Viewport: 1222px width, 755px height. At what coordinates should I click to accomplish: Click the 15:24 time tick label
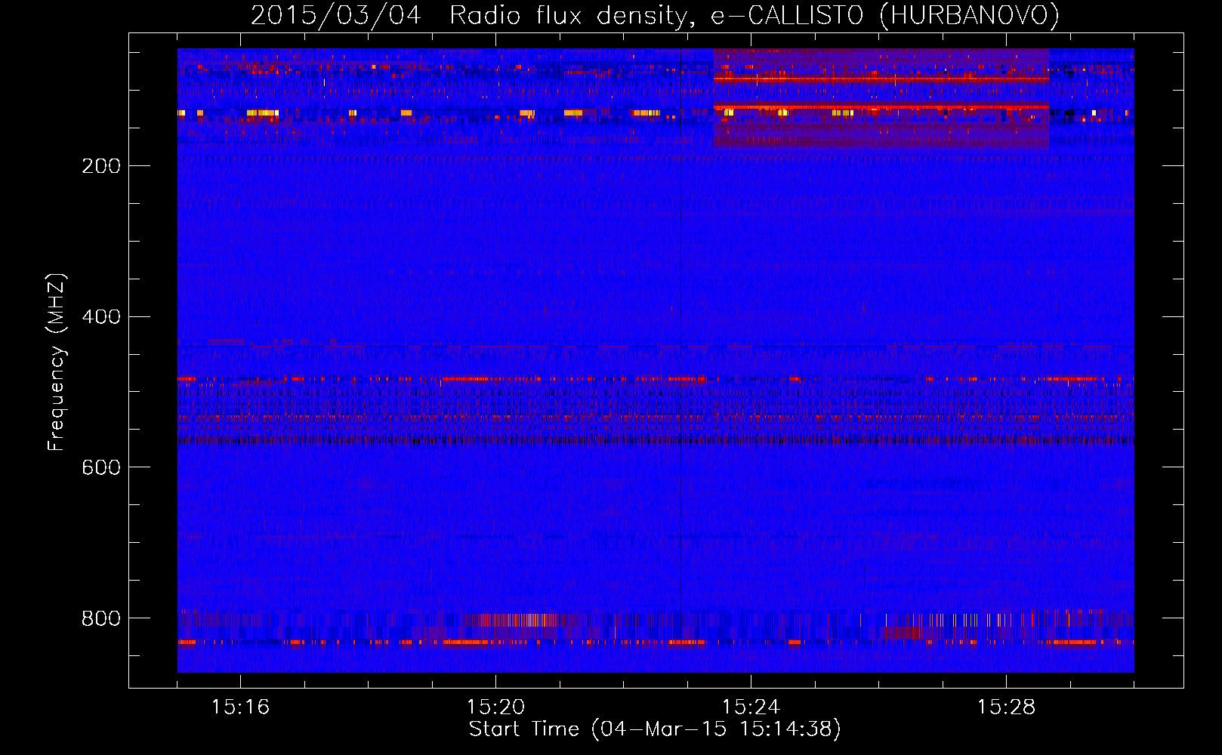(751, 707)
